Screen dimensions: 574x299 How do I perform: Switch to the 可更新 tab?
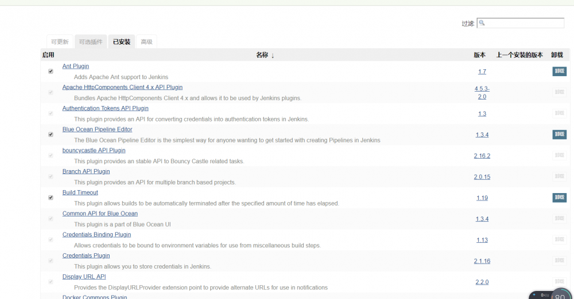pos(60,42)
